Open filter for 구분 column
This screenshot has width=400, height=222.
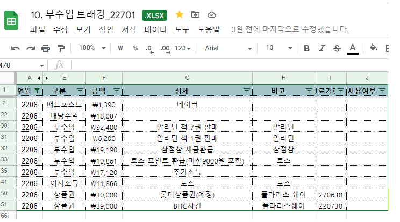click(x=80, y=90)
